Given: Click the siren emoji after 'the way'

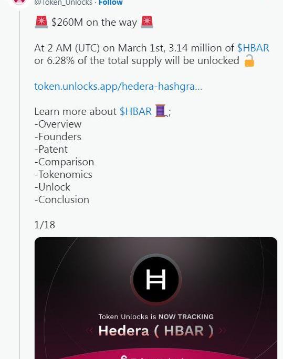Looking at the screenshot, I should (x=147, y=22).
